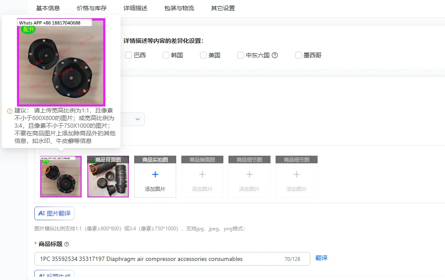This screenshot has width=445, height=280.
Task: Add image in first 商品细节图 slot
Action: point(249,177)
